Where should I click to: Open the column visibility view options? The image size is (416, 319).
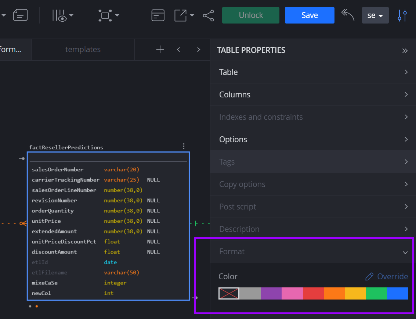point(60,15)
